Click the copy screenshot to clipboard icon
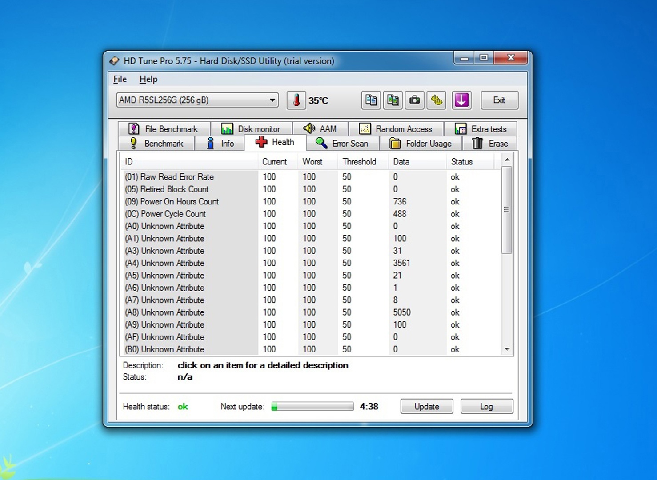The image size is (657, 480). coord(393,100)
